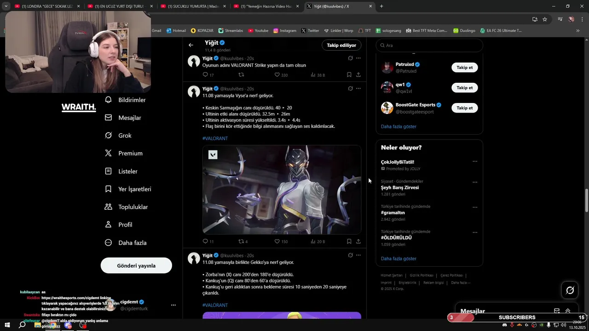Open options for ÇokJollyBiTatil! trend
This screenshot has width=589, height=331.
coord(475,161)
